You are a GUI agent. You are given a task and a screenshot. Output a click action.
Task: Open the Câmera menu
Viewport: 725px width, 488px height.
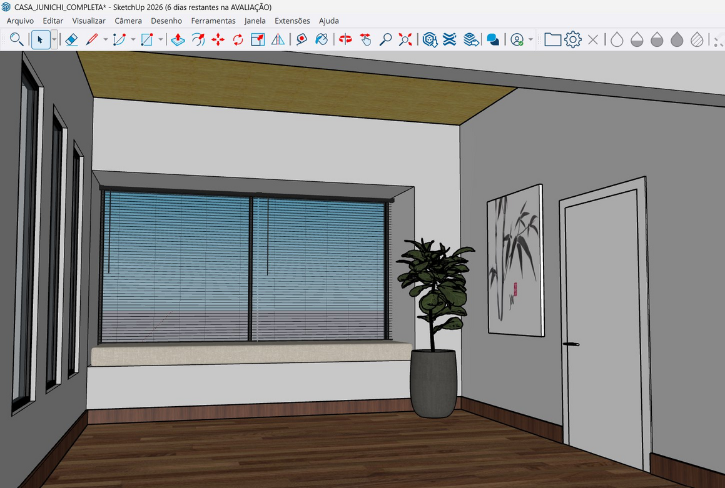pyautogui.click(x=128, y=21)
